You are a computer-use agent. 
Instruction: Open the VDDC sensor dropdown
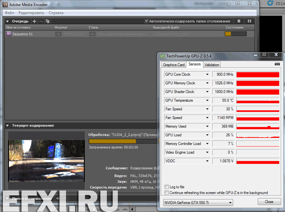point(207,161)
